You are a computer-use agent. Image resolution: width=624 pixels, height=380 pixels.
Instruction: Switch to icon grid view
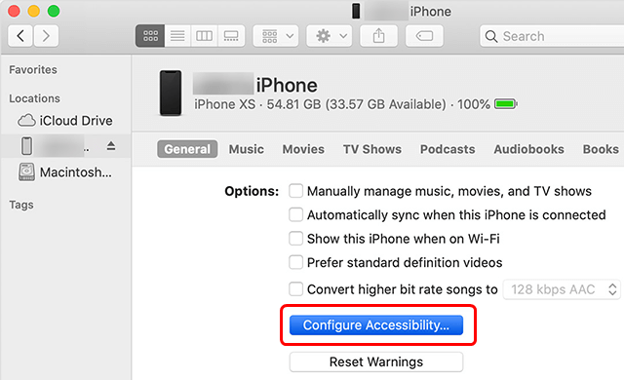pos(150,36)
